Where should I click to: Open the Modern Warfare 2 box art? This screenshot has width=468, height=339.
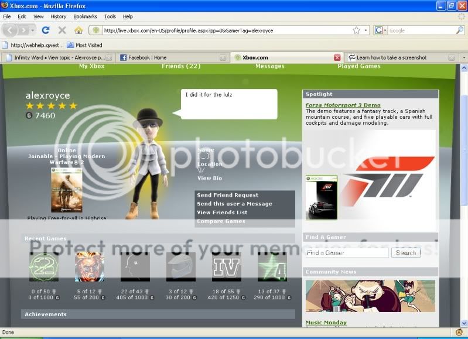(x=67, y=190)
